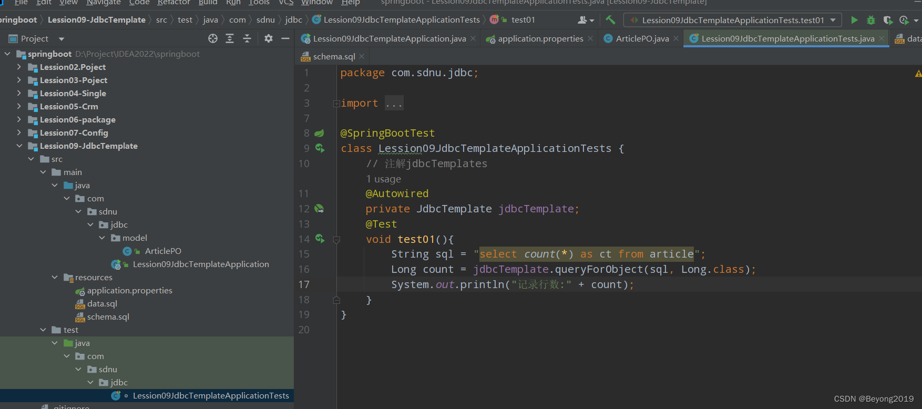Click the Run green play icon
Screen dimensions: 922x409
pyautogui.click(x=854, y=20)
